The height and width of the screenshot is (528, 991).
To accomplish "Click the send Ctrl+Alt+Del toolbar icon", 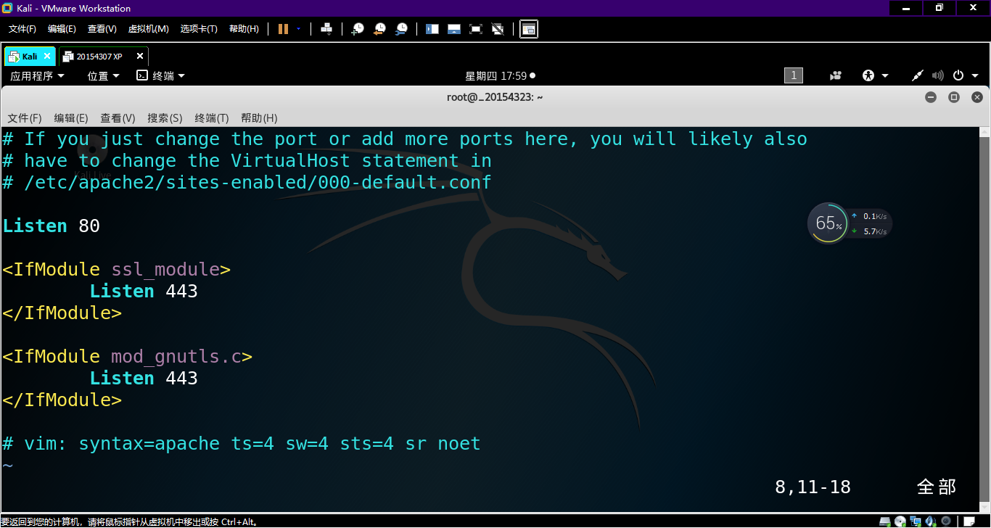I will coord(326,29).
